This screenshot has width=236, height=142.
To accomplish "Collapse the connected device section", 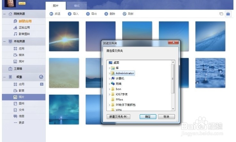I will tap(4, 77).
